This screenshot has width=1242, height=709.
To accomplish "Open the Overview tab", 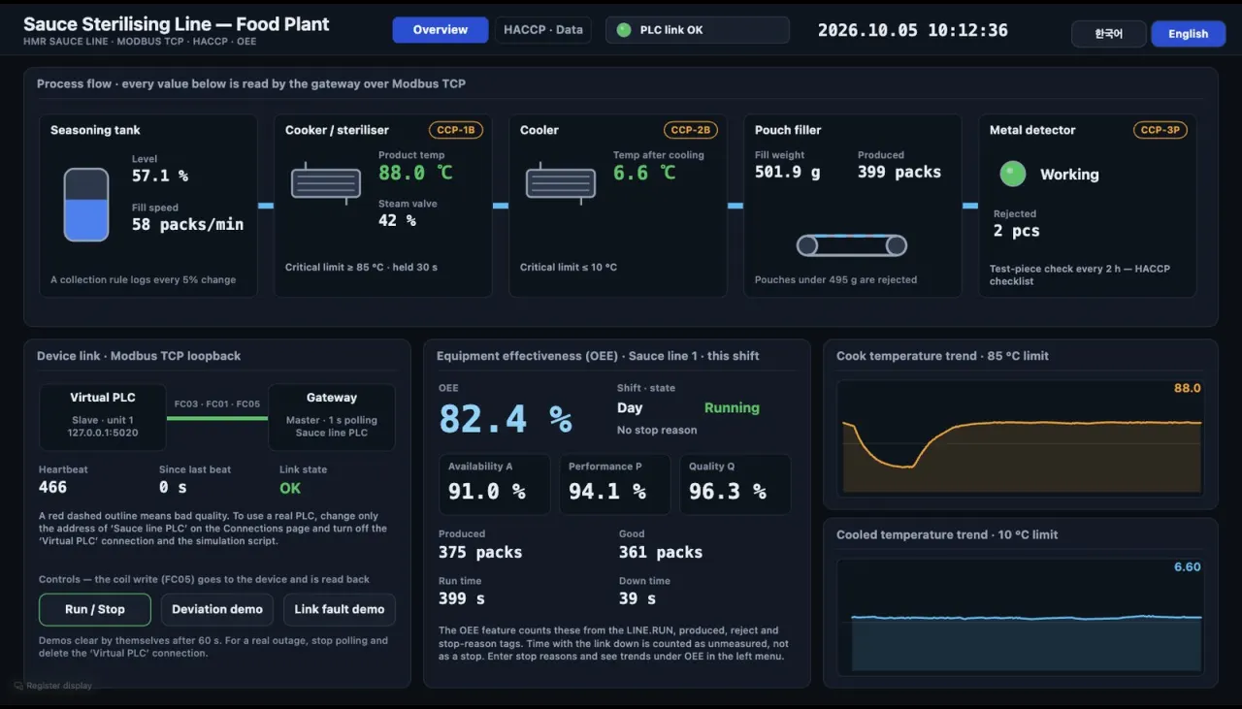I will [441, 30].
